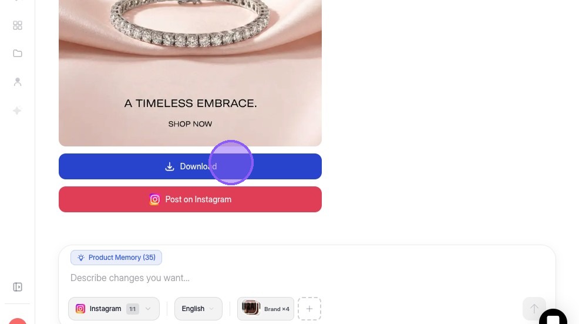Focus the Describe changes you want field
The width and height of the screenshot is (579, 324).
pyautogui.click(x=307, y=278)
